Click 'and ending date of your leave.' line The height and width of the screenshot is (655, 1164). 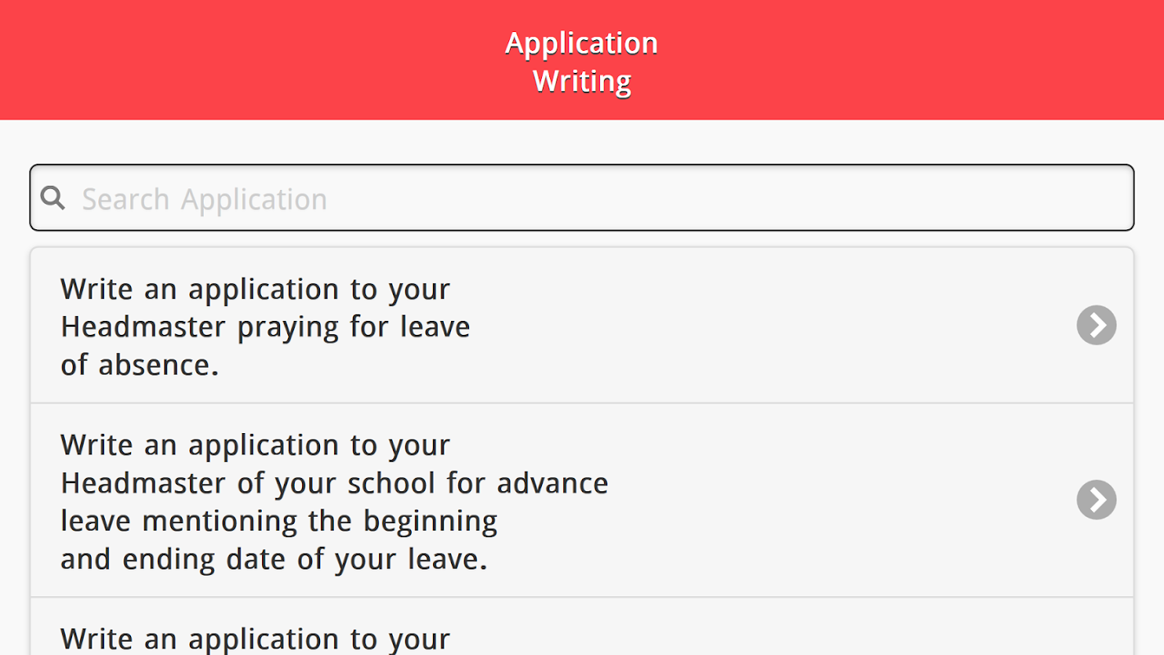[x=274, y=560]
